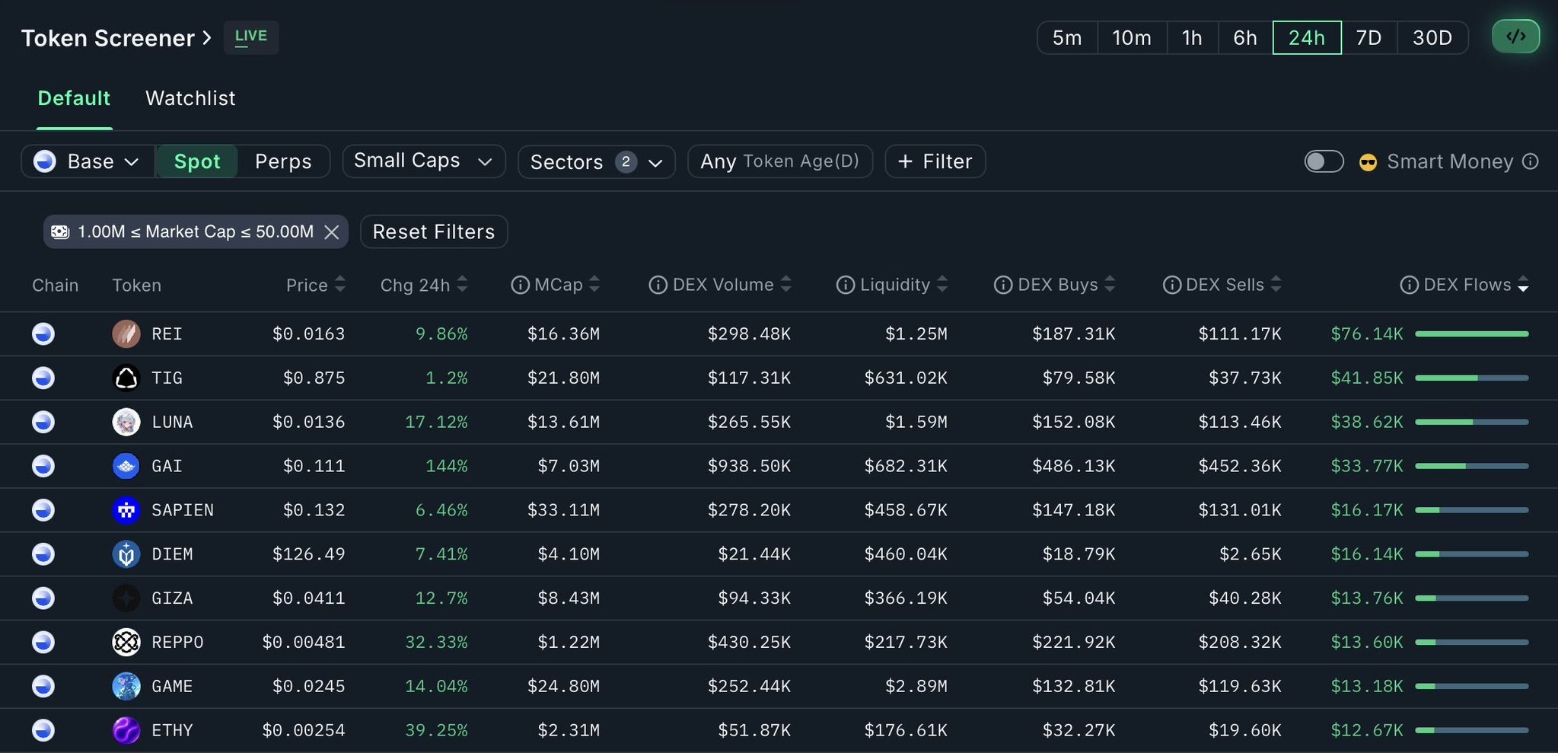Click the REI DEX Flows bar
The image size is (1558, 753).
pos(1471,333)
